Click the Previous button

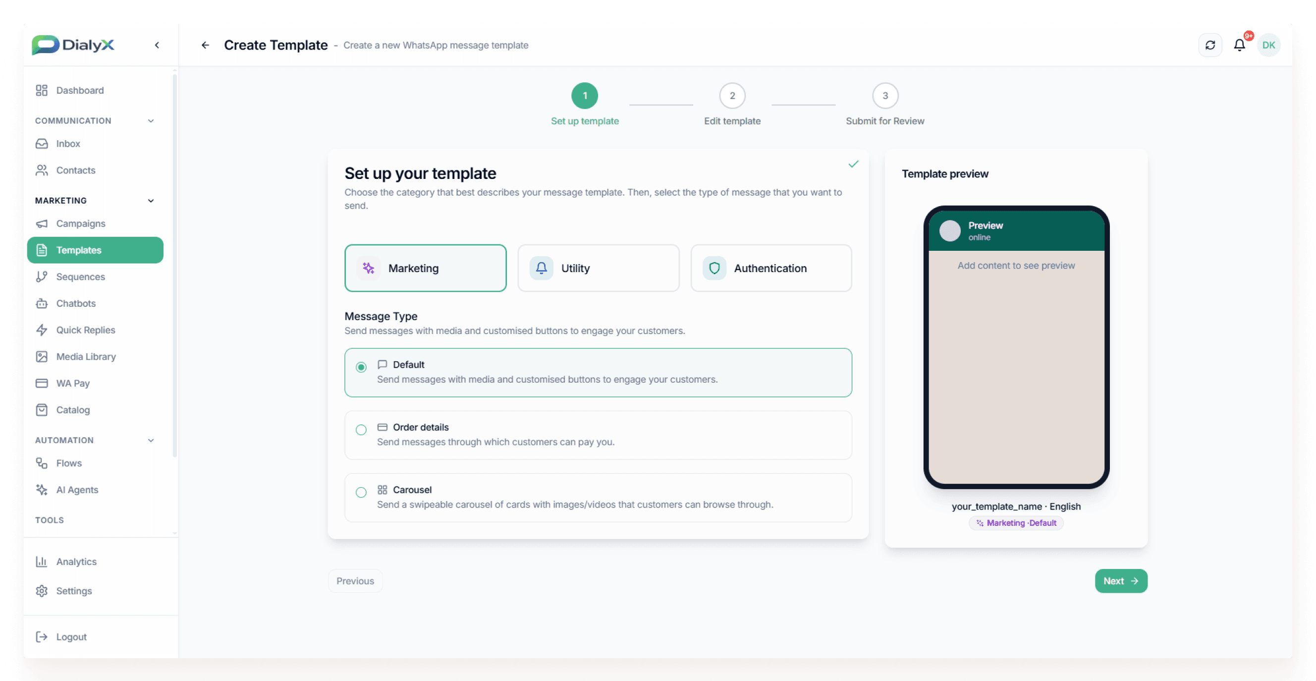[355, 580]
